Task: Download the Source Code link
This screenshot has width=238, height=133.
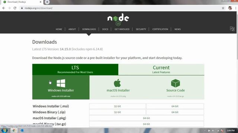Action: [x=176, y=87]
